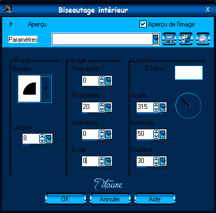Confirm with the OK button

(x=66, y=199)
